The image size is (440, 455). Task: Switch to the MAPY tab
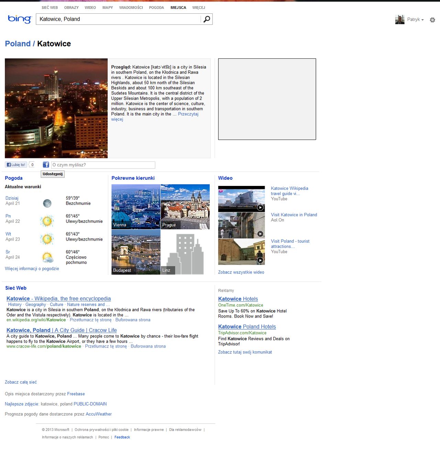point(108,8)
